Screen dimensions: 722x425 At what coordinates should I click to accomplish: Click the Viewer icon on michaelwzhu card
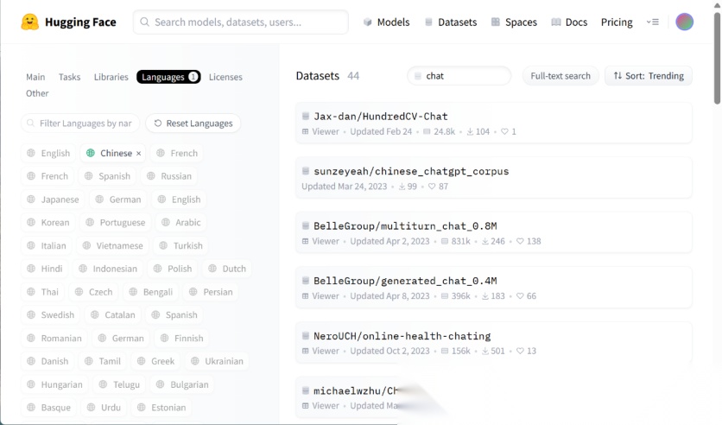coord(305,406)
